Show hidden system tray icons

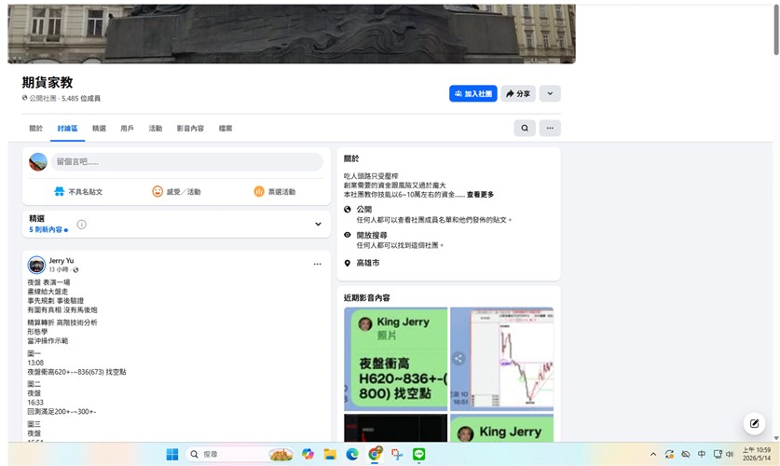[x=653, y=454]
